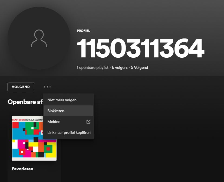
Task: Select Melden in the context menu
Action: pyautogui.click(x=68, y=122)
